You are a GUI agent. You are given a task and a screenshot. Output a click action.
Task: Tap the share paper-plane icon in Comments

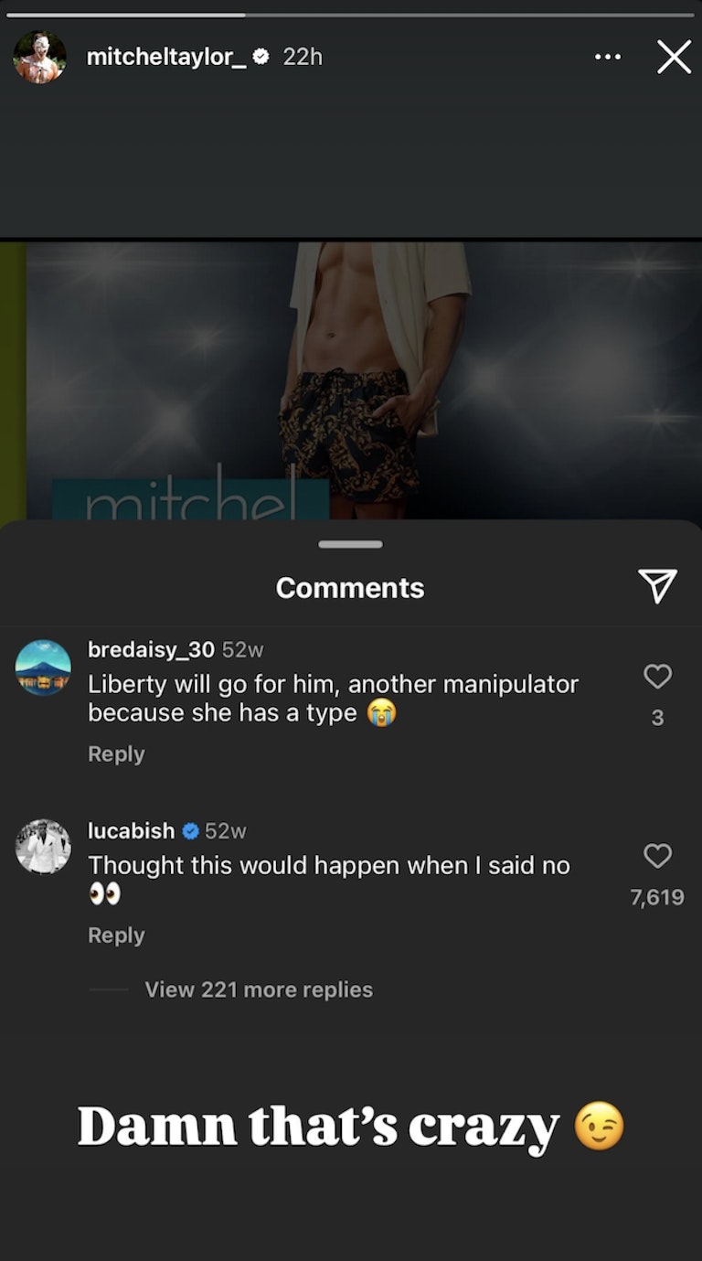click(657, 586)
